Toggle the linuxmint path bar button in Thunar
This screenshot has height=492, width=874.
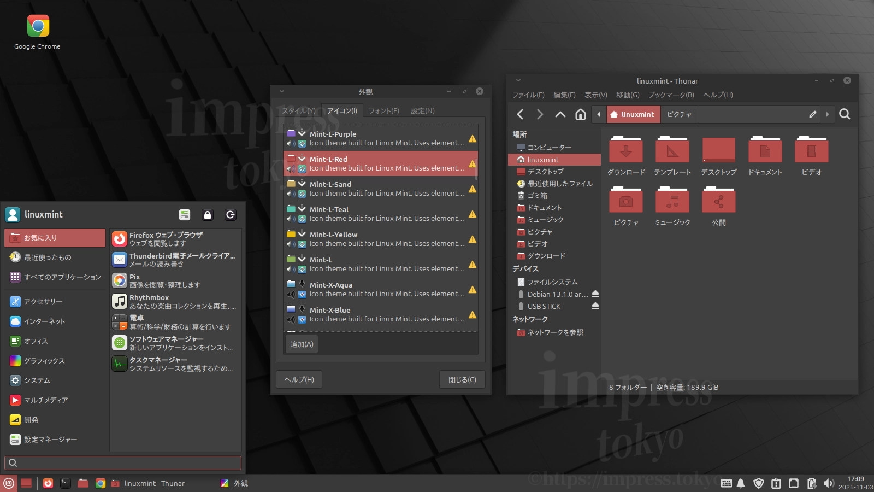click(x=634, y=114)
